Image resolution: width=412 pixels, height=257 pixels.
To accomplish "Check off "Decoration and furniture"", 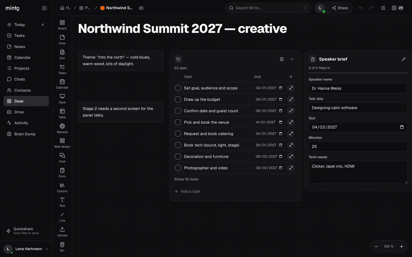I will click(178, 157).
